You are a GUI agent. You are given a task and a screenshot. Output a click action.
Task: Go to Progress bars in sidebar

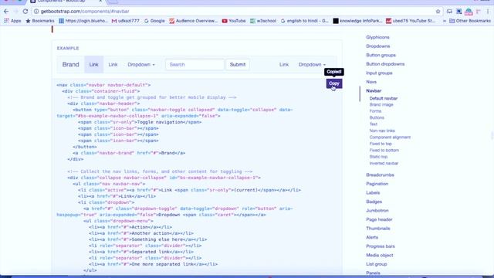click(381, 246)
